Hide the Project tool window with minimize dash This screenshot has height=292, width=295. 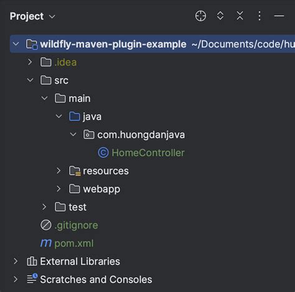[279, 16]
